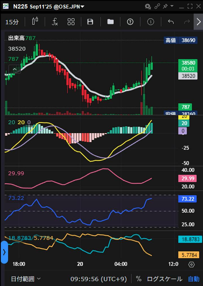Toggle the ログスケール log scale option
The image size is (203, 286).
tap(164, 279)
